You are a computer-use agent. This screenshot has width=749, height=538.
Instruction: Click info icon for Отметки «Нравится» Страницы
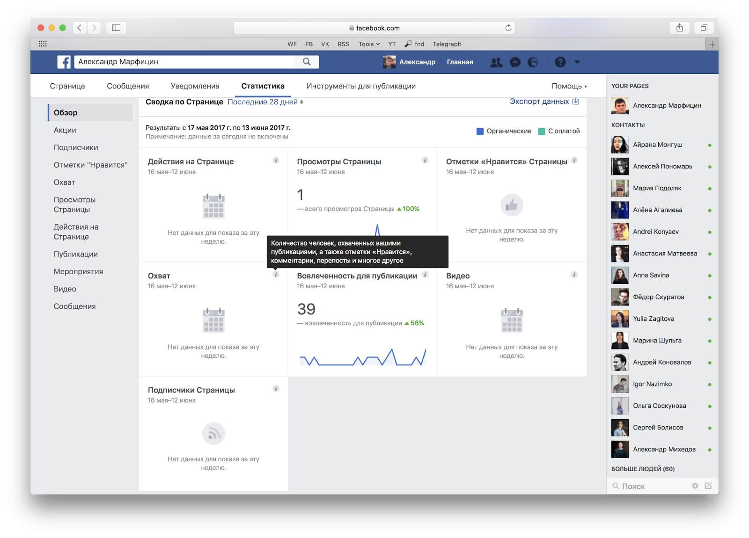tap(574, 160)
